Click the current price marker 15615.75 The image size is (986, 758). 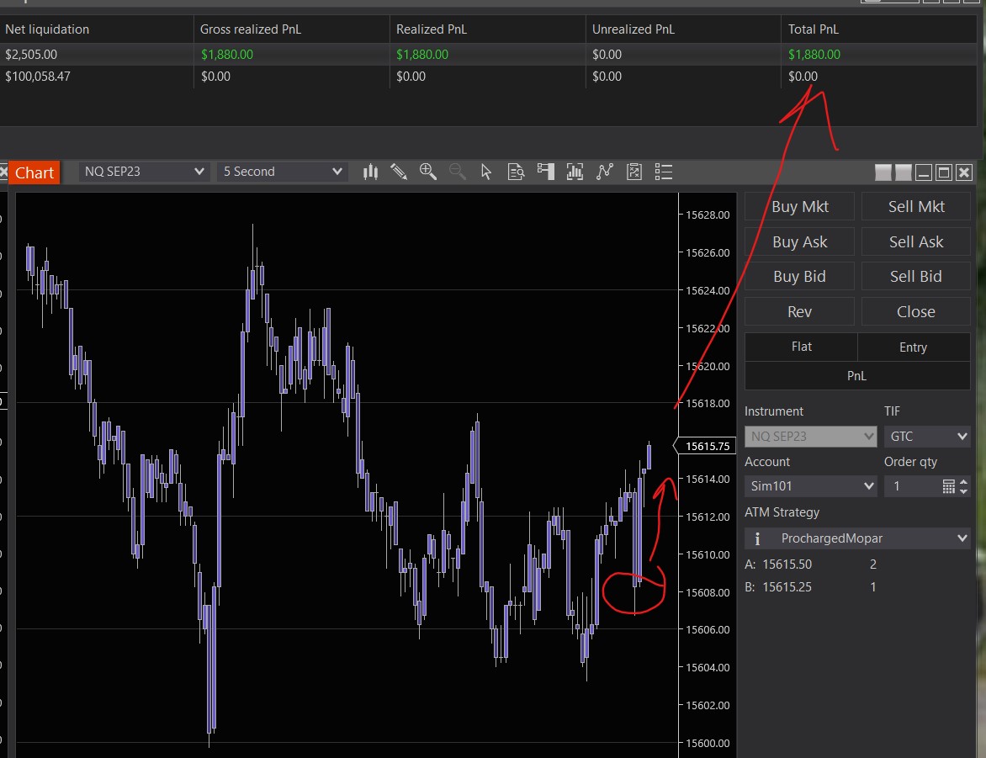coord(704,446)
